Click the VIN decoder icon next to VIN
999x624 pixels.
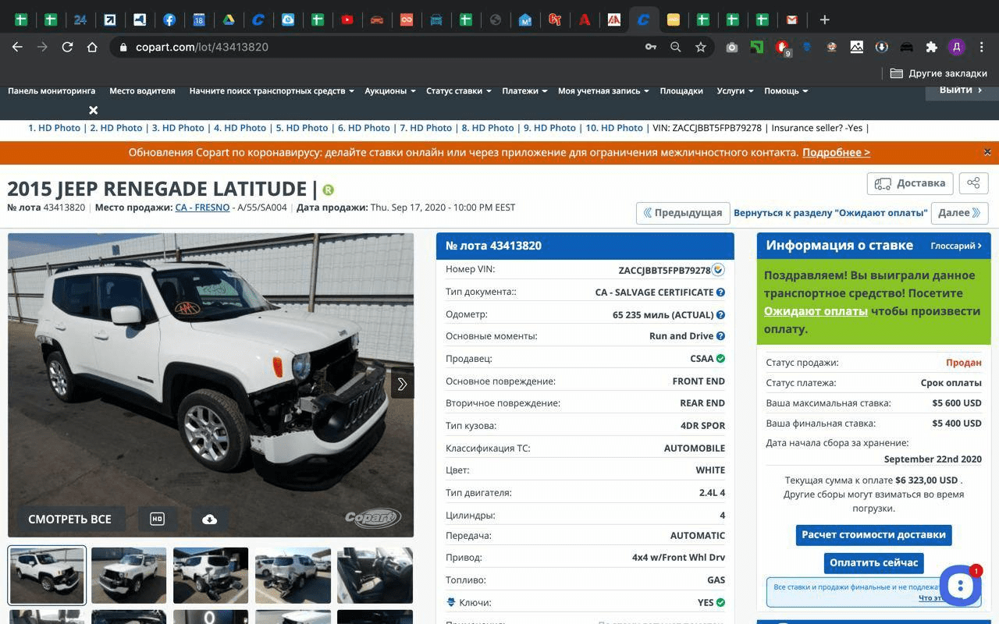click(718, 270)
